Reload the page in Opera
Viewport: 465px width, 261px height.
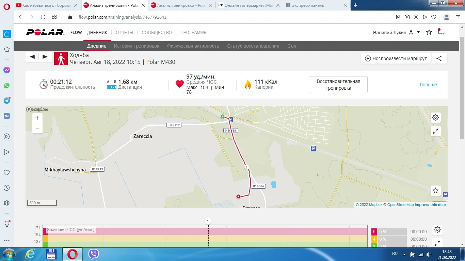pyautogui.click(x=43, y=17)
